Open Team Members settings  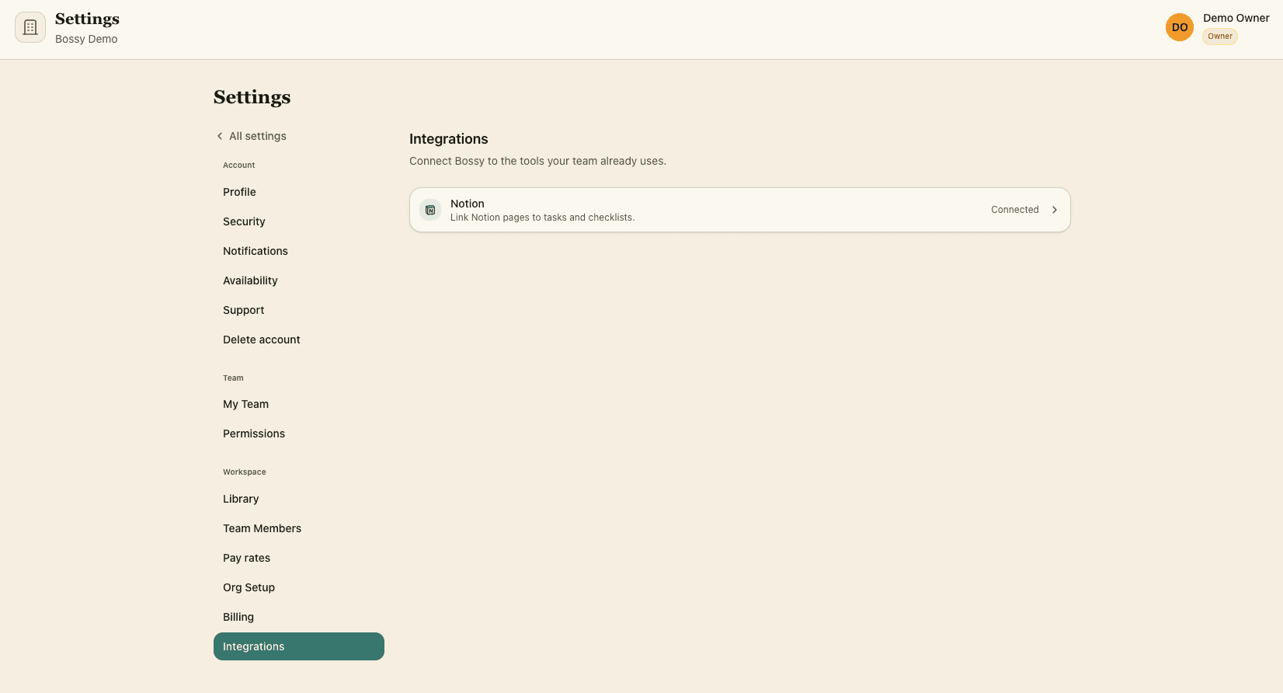[299, 528]
